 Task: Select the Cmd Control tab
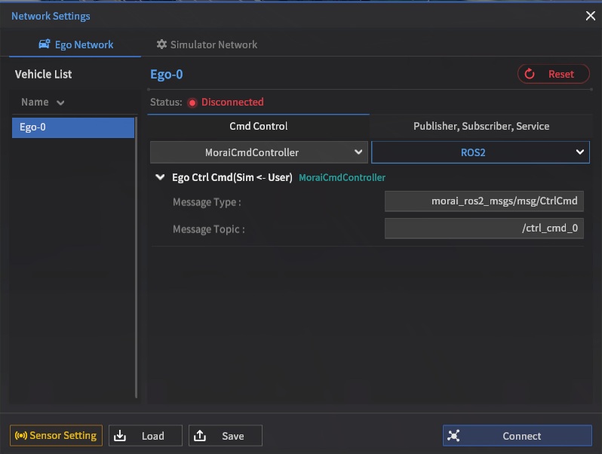(258, 126)
